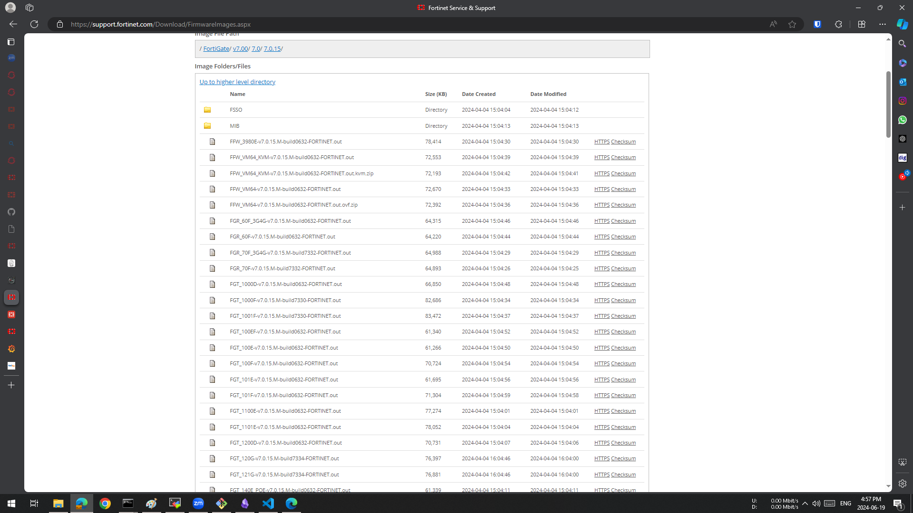Viewport: 913px width, 513px height.
Task: Click the Size (KB) column header
Action: (x=436, y=94)
